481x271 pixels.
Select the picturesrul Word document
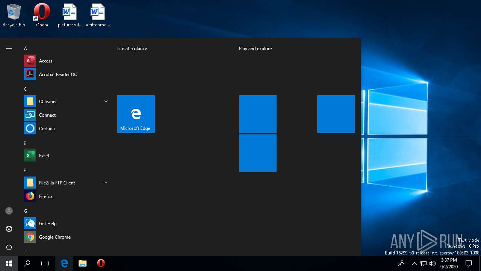[70, 15]
